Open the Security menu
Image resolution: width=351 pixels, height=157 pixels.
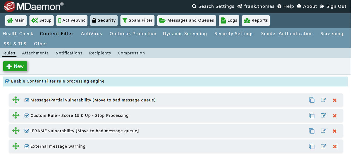point(104,20)
